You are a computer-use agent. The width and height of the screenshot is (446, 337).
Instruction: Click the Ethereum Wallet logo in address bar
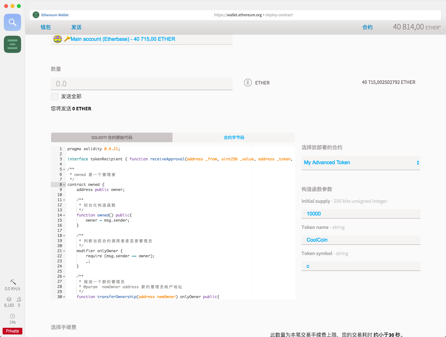click(36, 15)
